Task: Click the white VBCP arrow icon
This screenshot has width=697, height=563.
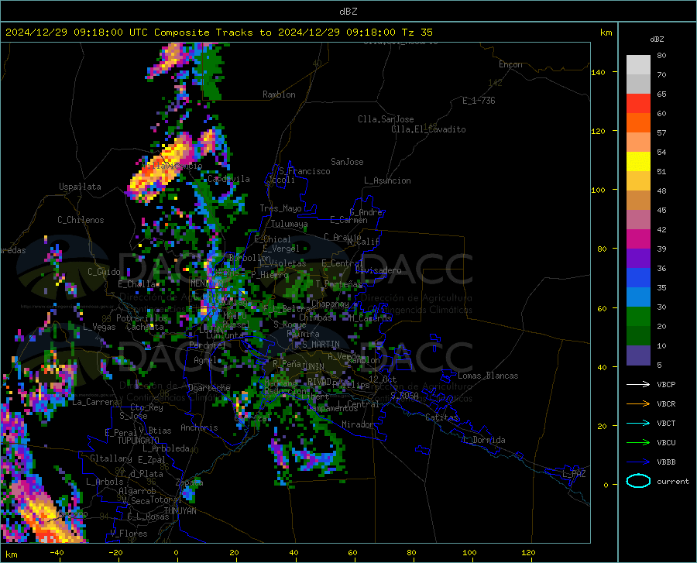Action: 638,384
